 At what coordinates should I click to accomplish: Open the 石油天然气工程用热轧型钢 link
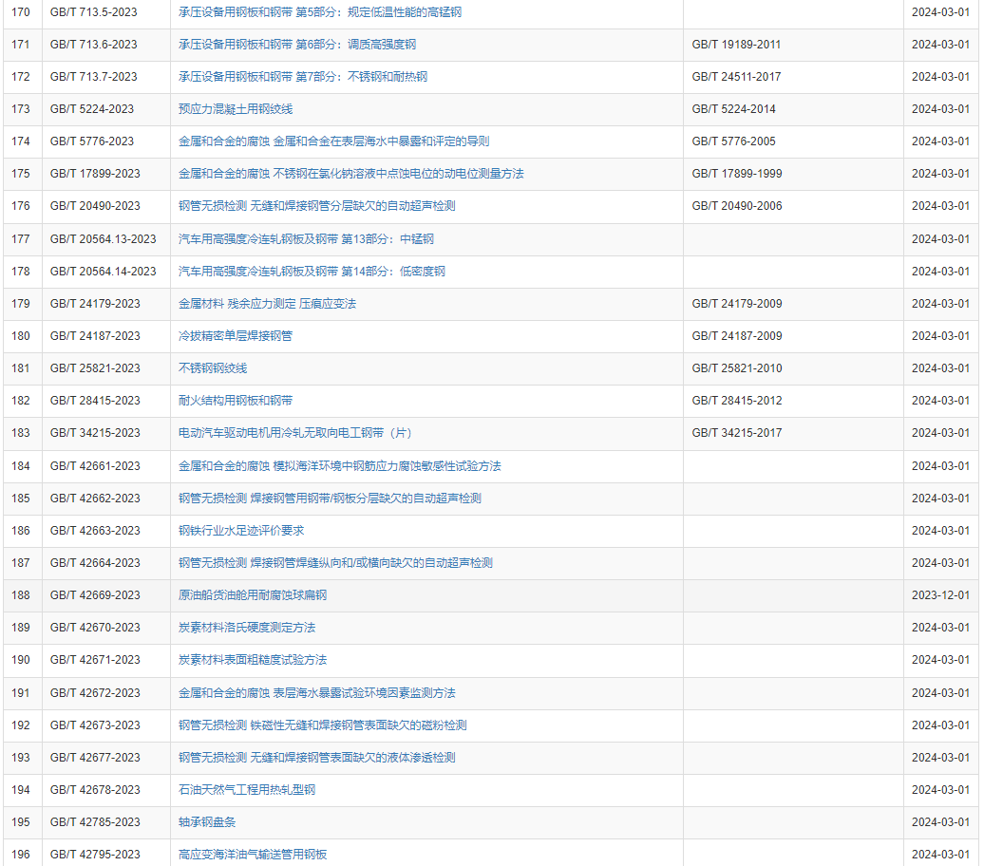coord(247,790)
